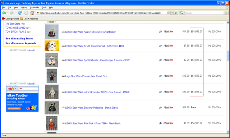Open the View menu
230x138 pixels.
point(16,8)
